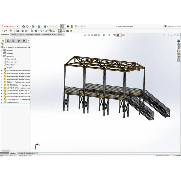
Task: Click the Apply Scene icon
Action: point(118,35)
